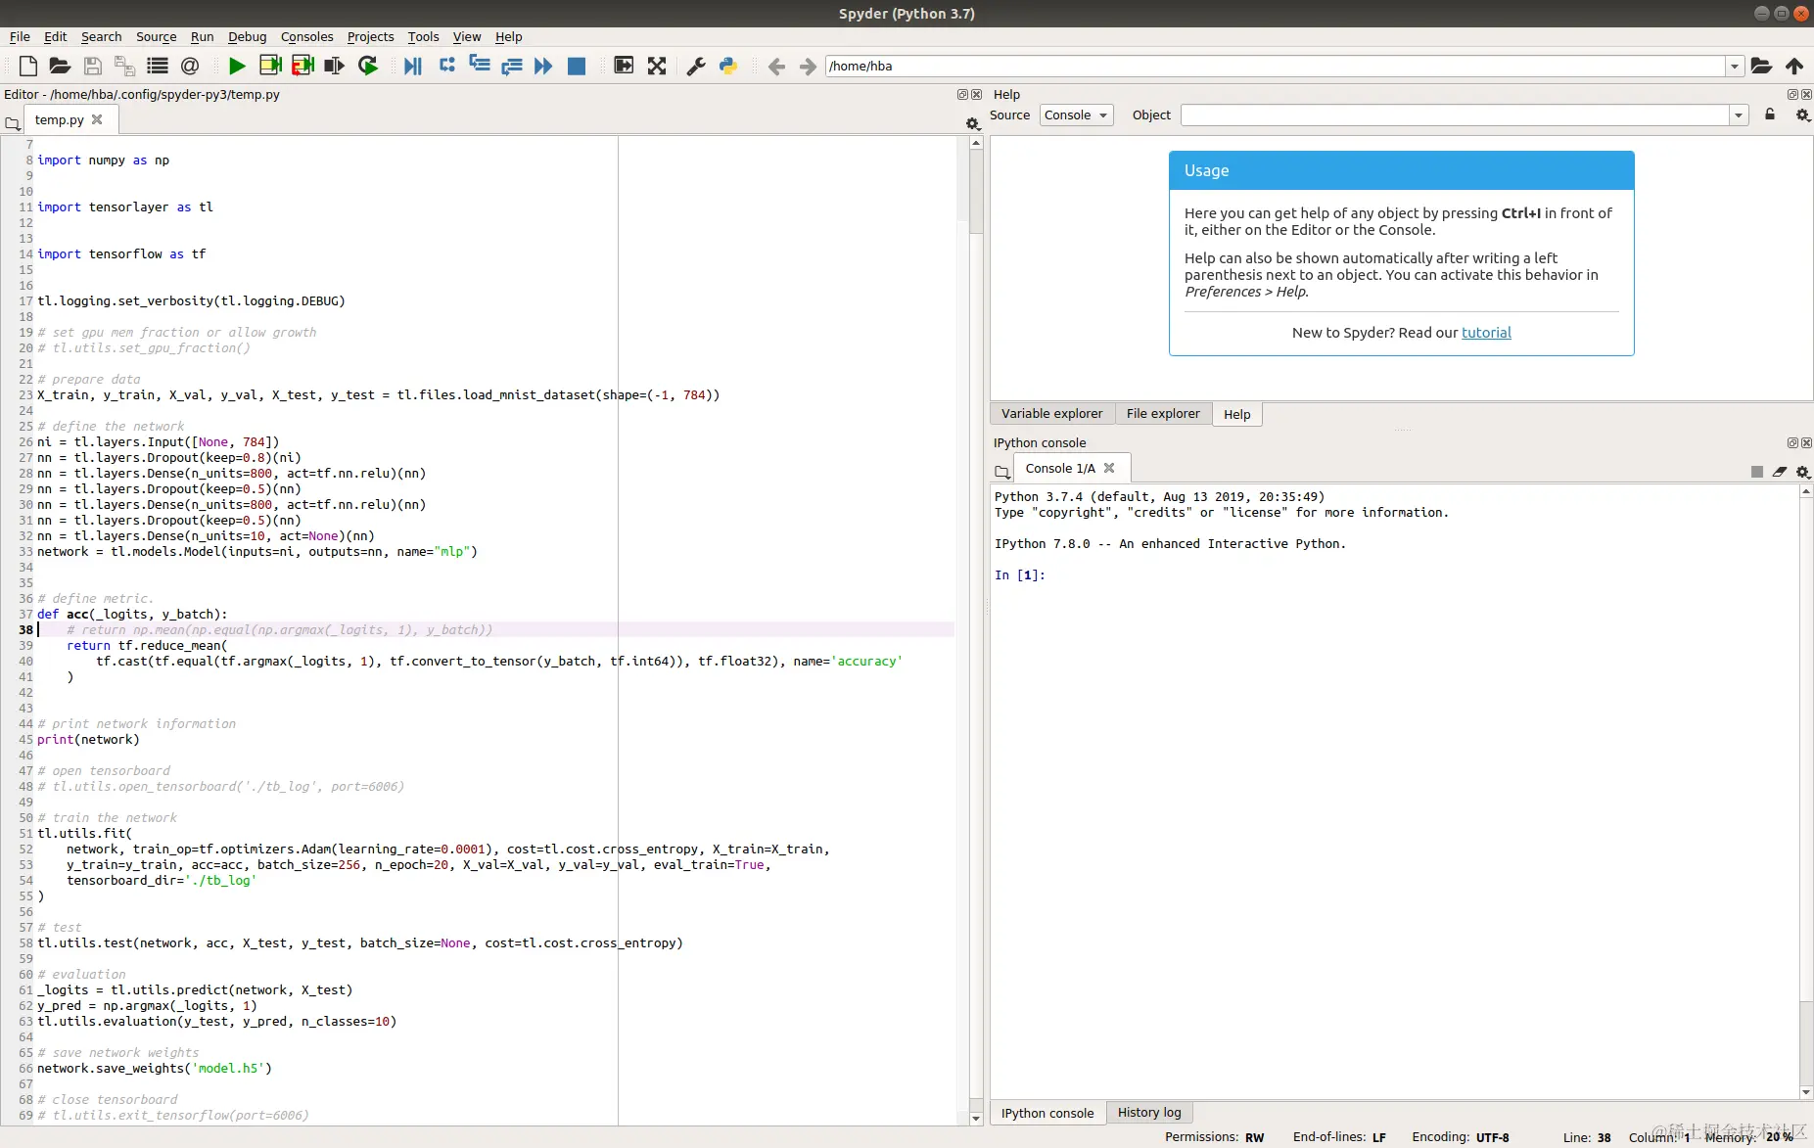Open IPython console options gear
The image size is (1814, 1148).
[x=1802, y=472]
